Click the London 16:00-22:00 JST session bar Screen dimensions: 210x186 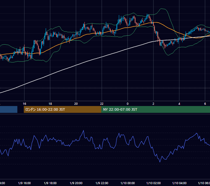[62, 109]
